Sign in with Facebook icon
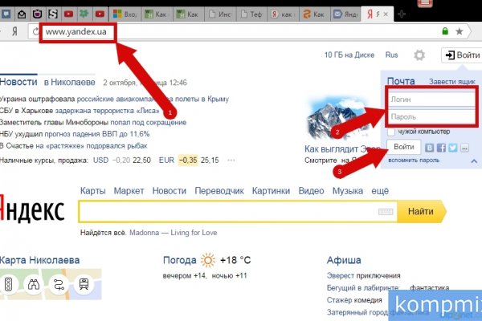Screen dimensions: 482x321 tap(441, 148)
